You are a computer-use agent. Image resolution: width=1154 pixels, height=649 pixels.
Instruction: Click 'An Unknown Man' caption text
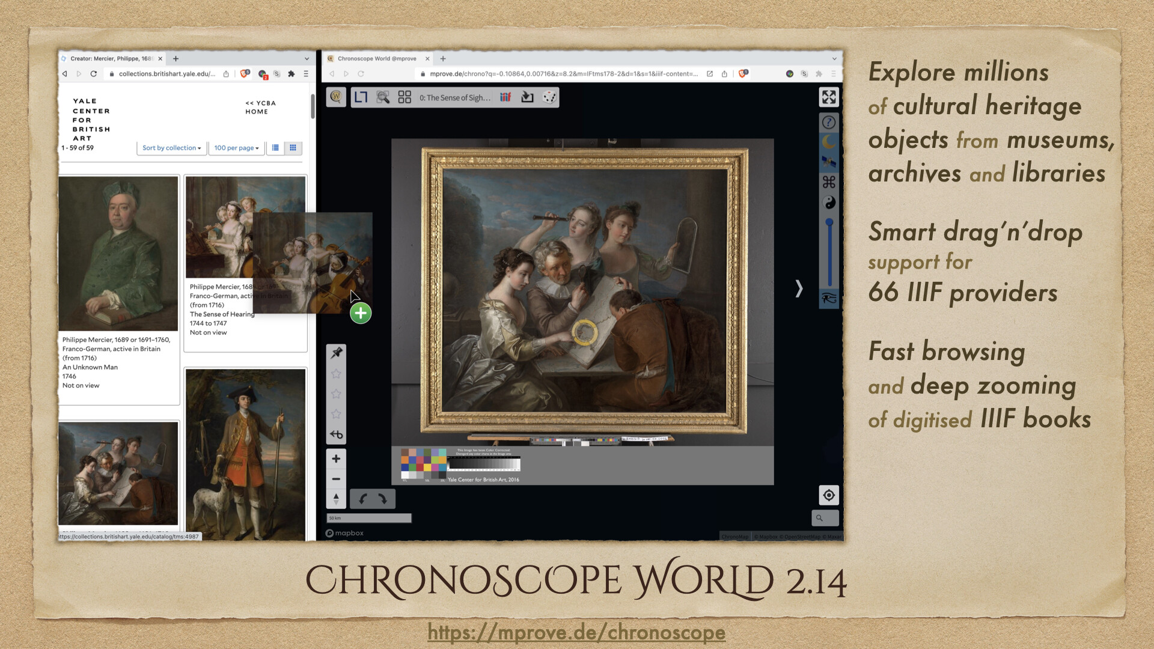click(90, 367)
